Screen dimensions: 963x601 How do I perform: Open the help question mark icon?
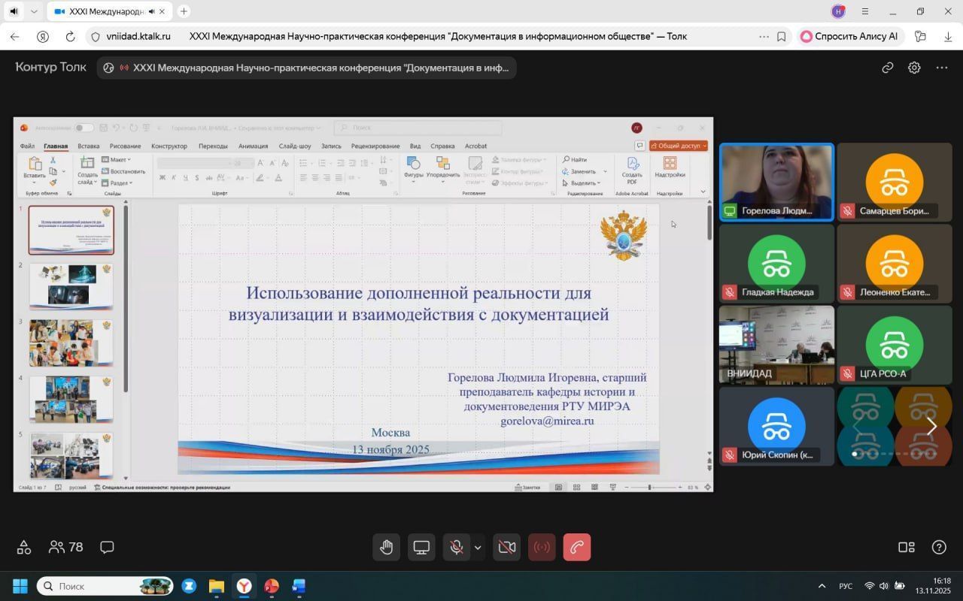pyautogui.click(x=939, y=547)
